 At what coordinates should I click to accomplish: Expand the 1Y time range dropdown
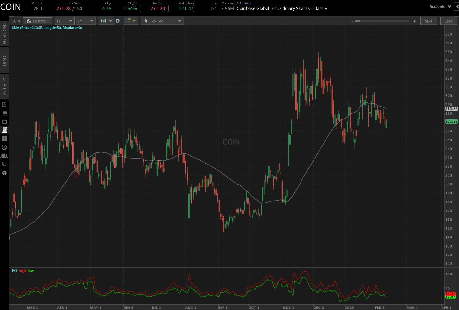(86, 21)
